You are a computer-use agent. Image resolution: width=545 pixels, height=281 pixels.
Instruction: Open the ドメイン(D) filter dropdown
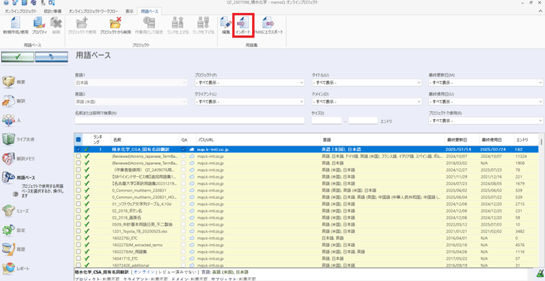(x=367, y=102)
